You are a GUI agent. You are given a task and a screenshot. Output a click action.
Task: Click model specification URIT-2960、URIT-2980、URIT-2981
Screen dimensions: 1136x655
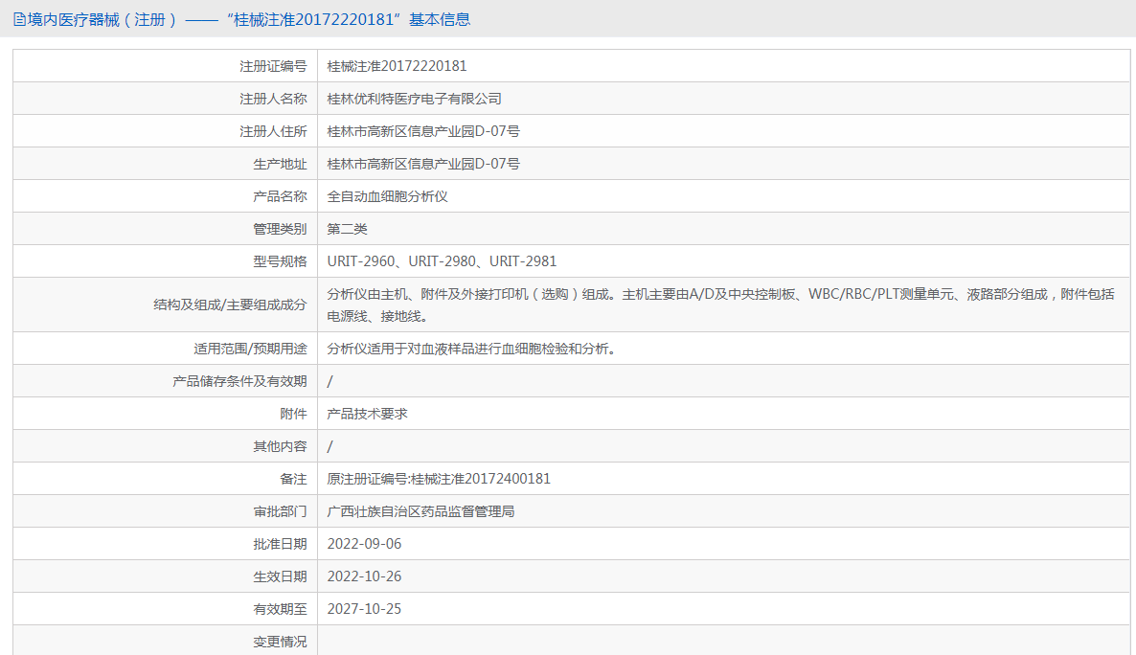coord(442,261)
